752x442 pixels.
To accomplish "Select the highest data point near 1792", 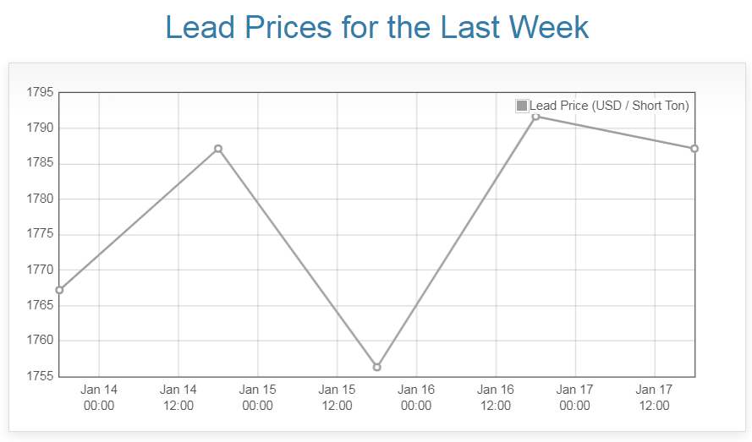I will (535, 116).
